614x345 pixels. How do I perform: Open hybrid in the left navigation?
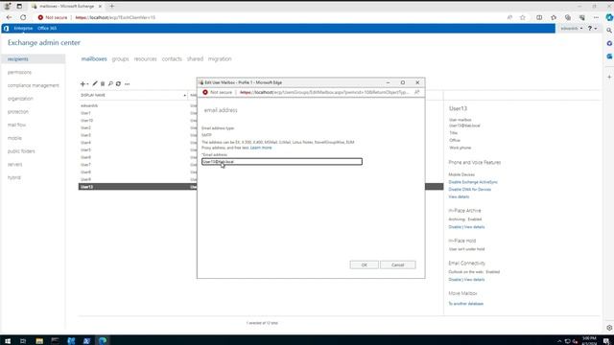[14, 177]
